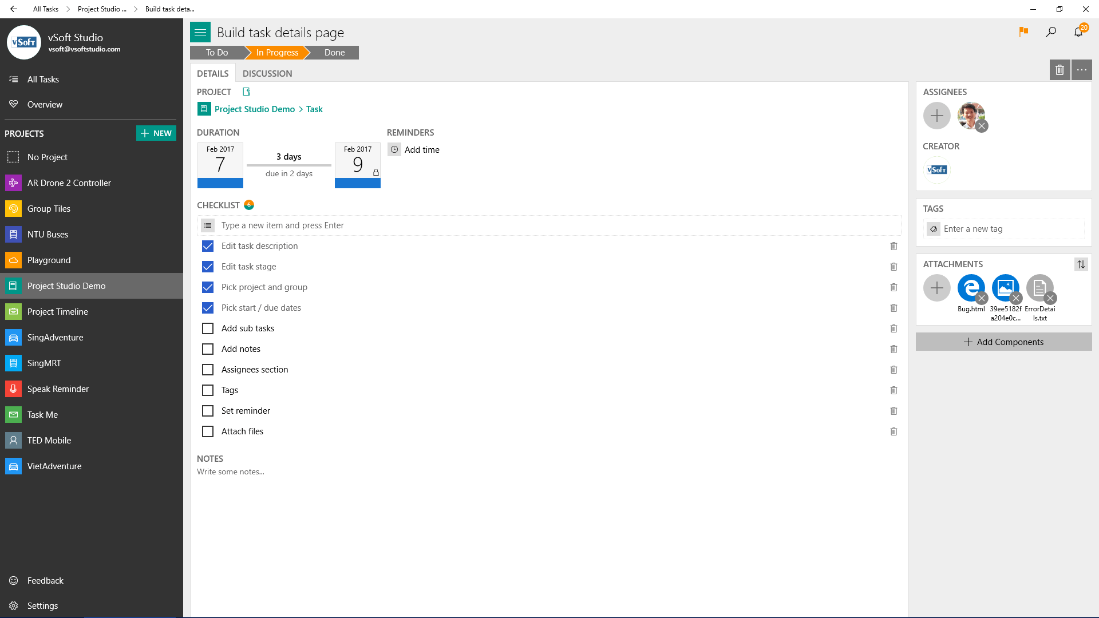Open the search magnifier icon
1099x618 pixels.
[1051, 32]
